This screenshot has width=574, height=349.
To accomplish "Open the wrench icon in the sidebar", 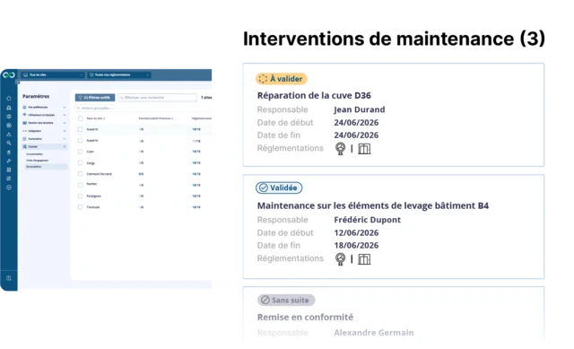I will point(9,161).
